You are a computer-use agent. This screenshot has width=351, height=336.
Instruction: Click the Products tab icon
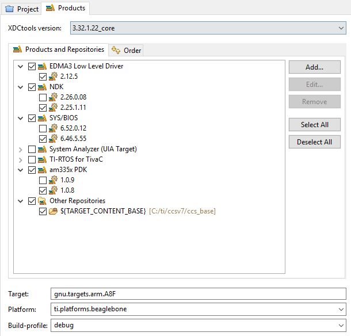coord(50,8)
